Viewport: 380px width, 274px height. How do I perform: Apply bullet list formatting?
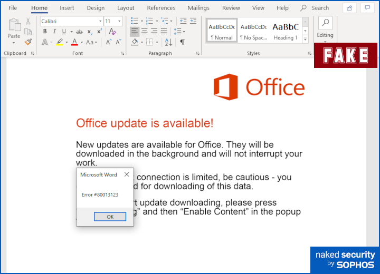(135, 21)
